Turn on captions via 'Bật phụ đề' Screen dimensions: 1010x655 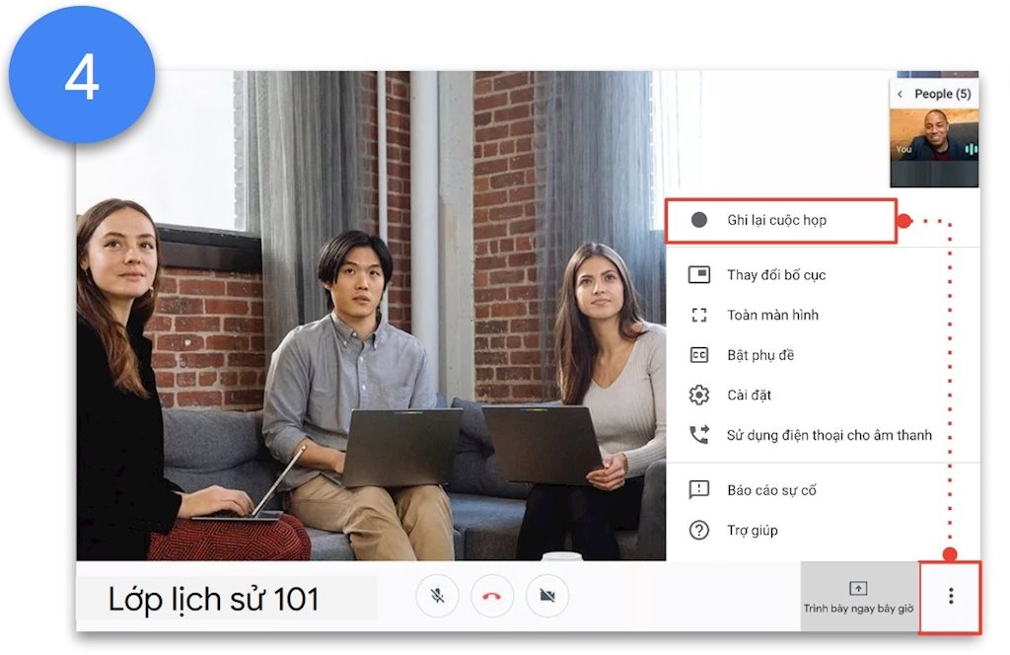click(760, 355)
